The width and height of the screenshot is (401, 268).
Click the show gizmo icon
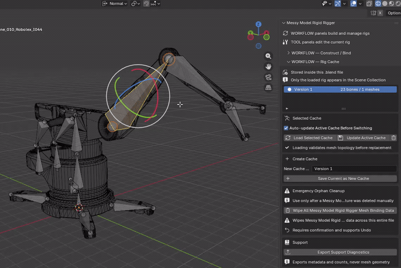coord(338,3)
